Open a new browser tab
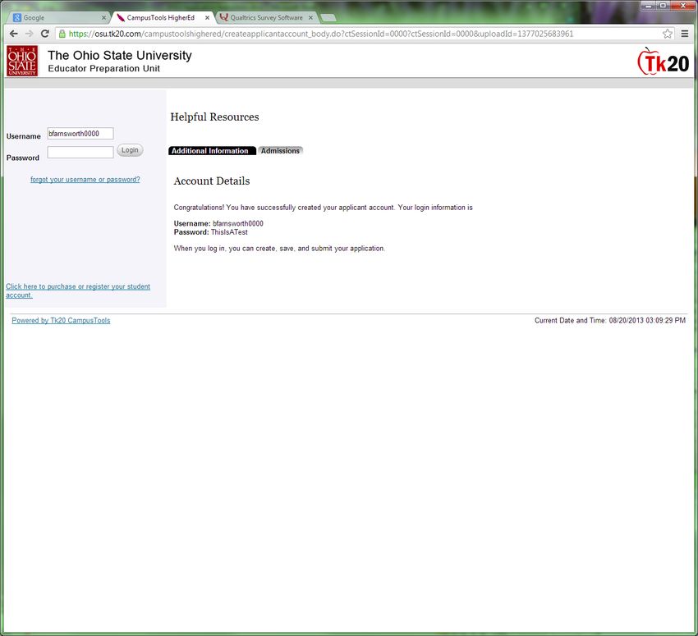The height and width of the screenshot is (636, 698). [328, 18]
